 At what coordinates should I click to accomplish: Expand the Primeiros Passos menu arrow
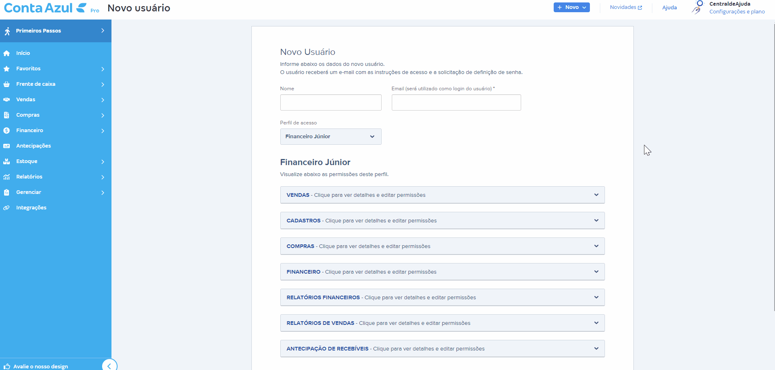pos(103,30)
